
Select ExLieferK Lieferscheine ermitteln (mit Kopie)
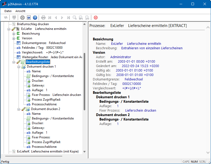(48, 151)
